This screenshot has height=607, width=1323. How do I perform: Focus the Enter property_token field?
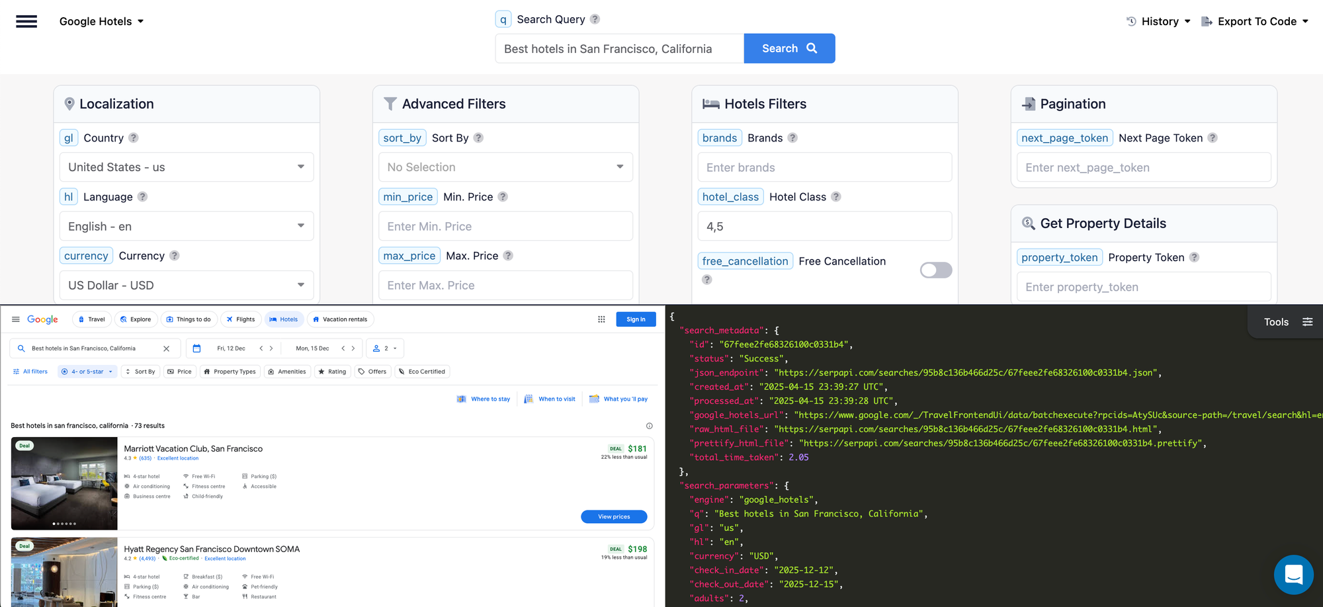point(1144,286)
